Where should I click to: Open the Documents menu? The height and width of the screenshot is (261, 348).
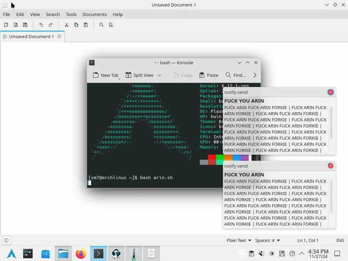point(94,14)
